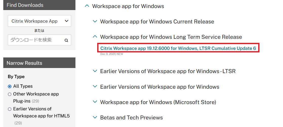The width and height of the screenshot is (283, 127).
Task: Click the Earlier Versions for Windows - LTSR heading text
Action: (168, 71)
